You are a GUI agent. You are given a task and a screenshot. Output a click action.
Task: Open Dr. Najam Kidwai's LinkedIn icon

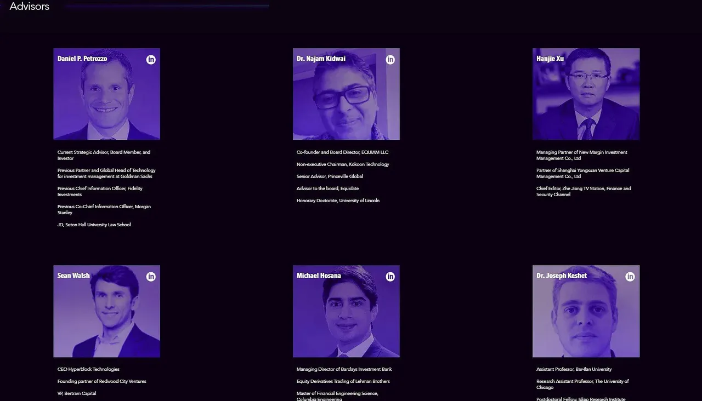tap(390, 60)
